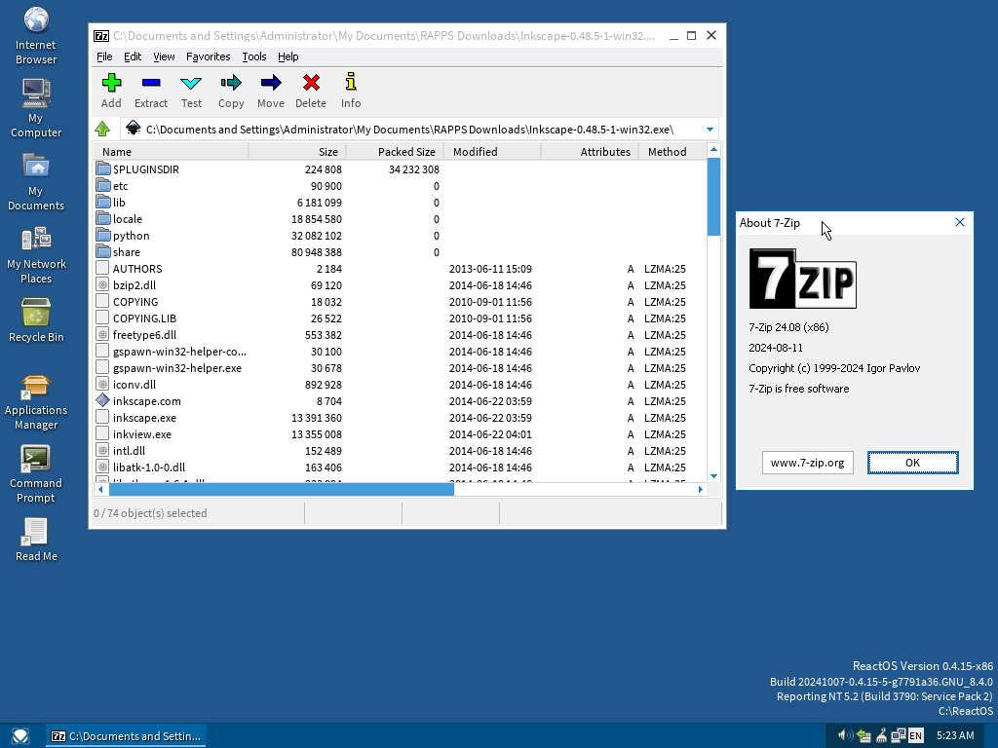
Task: Select inkscape.exe in the file list
Action: 144,418
